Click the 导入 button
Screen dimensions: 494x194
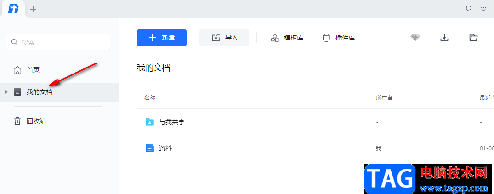[224, 38]
